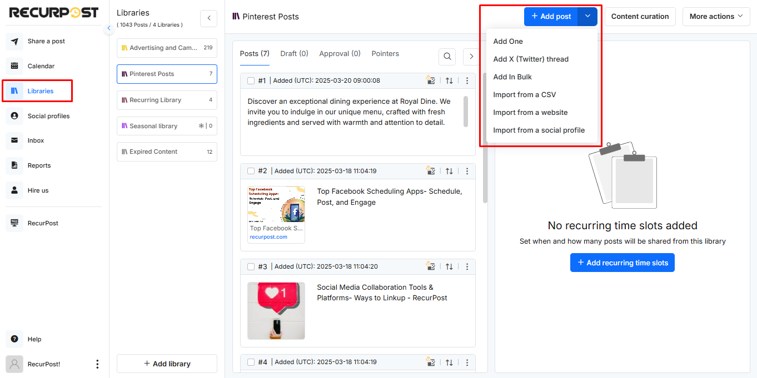Switch to the Draft (0) tab

[x=294, y=54]
